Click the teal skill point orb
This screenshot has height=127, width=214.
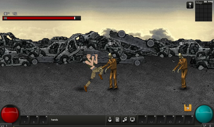click(204, 114)
